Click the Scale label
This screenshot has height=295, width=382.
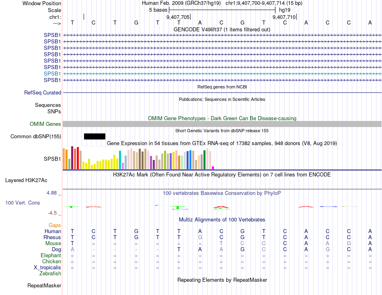pos(54,10)
